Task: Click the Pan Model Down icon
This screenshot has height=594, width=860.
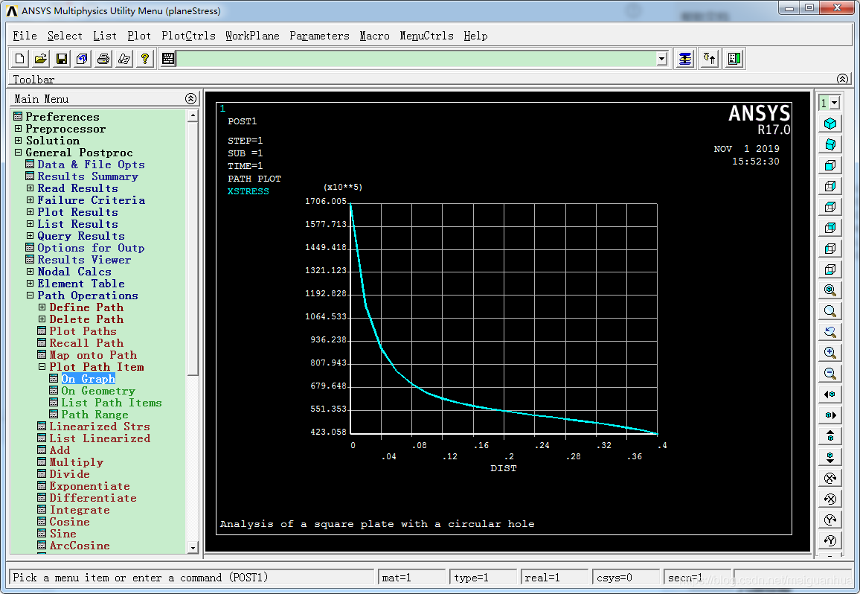Action: click(x=830, y=457)
